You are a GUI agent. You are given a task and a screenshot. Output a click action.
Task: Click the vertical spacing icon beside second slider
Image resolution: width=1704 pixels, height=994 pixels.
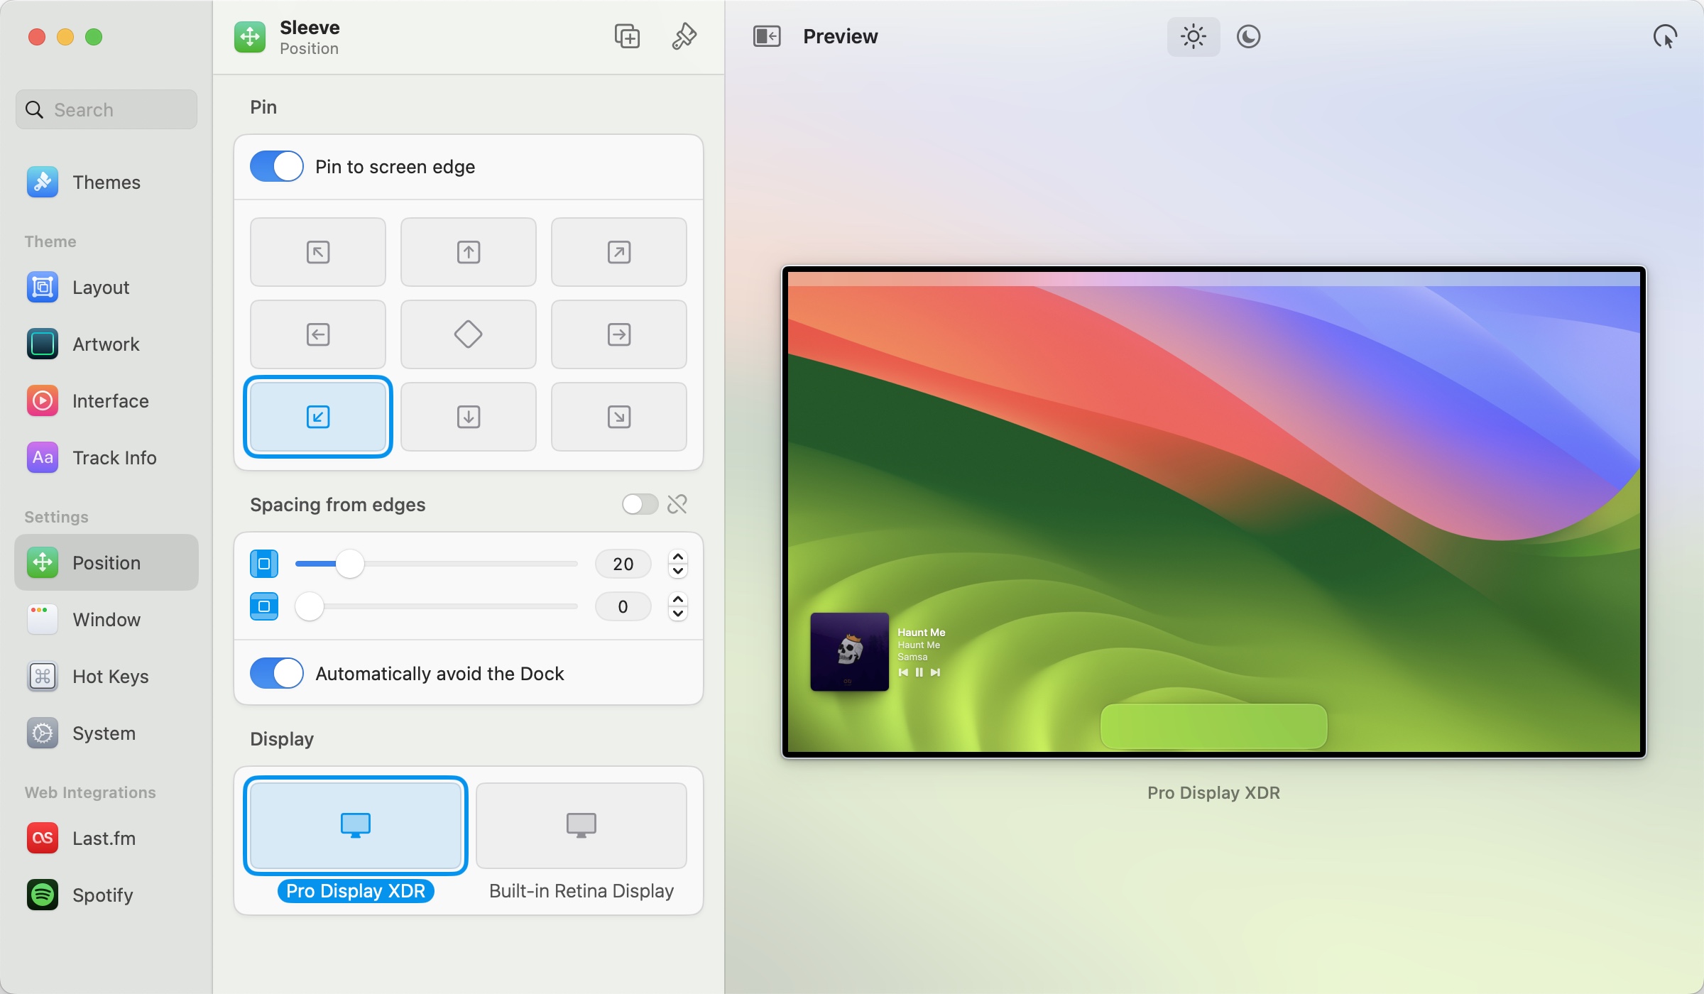[264, 606]
